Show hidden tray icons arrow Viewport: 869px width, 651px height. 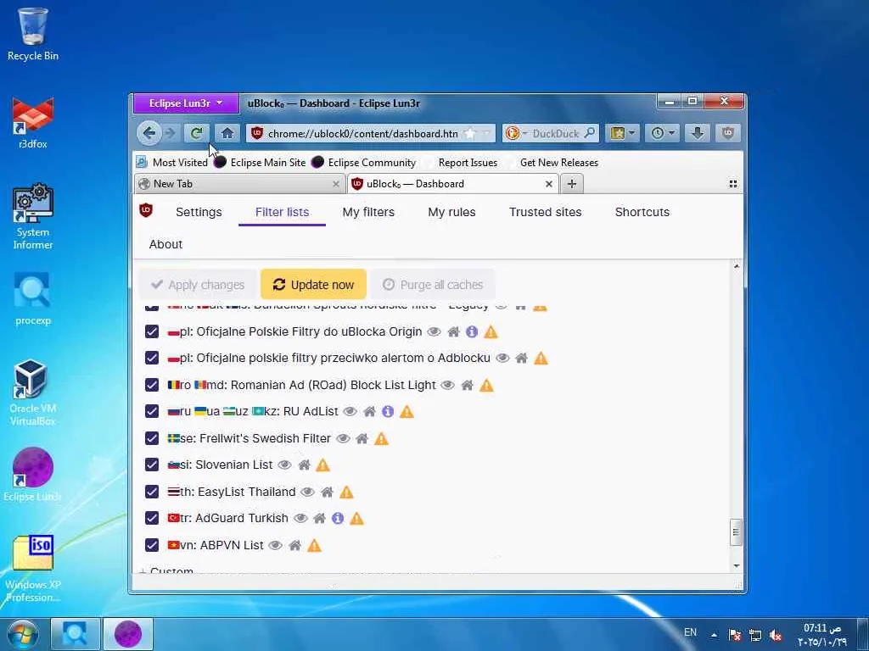tap(714, 635)
